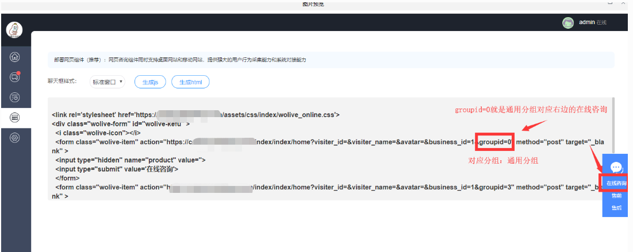
Task: Click the 生成html button
Action: pyautogui.click(x=190, y=82)
